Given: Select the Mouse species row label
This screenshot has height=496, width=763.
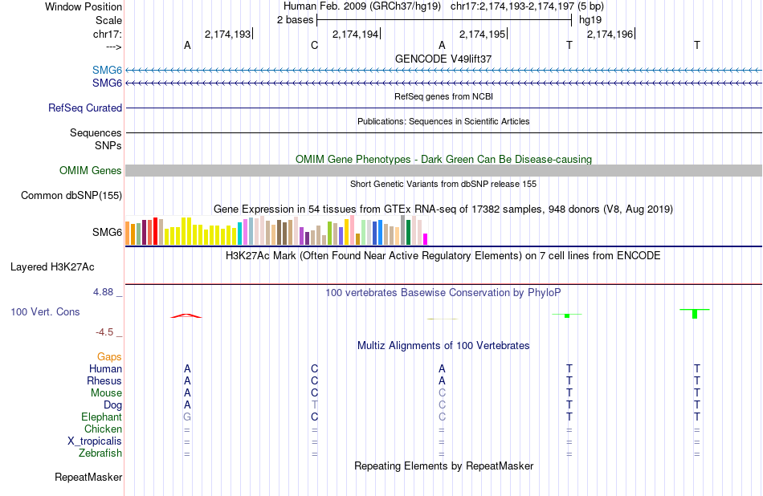Looking at the screenshot, I should (x=106, y=393).
